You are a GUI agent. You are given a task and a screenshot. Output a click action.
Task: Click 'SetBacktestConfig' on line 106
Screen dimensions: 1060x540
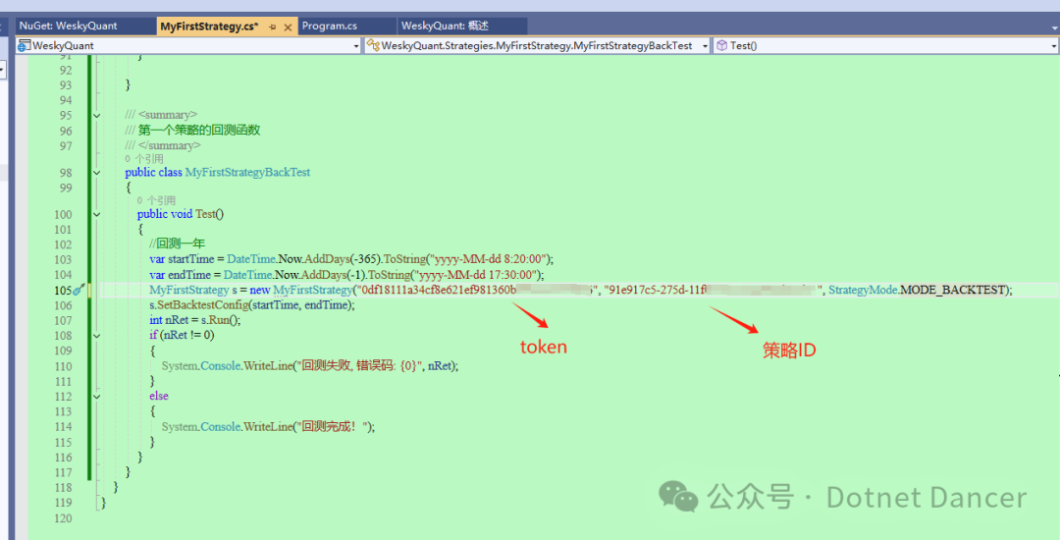pyautogui.click(x=201, y=304)
